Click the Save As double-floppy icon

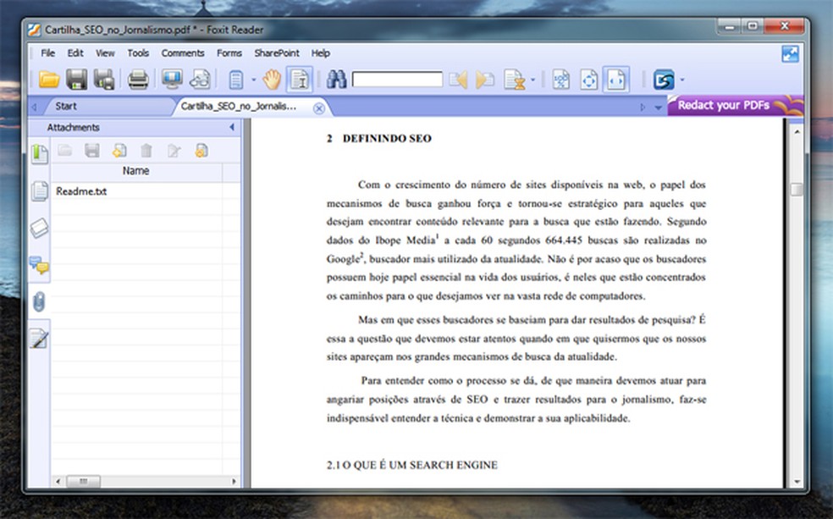pyautogui.click(x=104, y=80)
